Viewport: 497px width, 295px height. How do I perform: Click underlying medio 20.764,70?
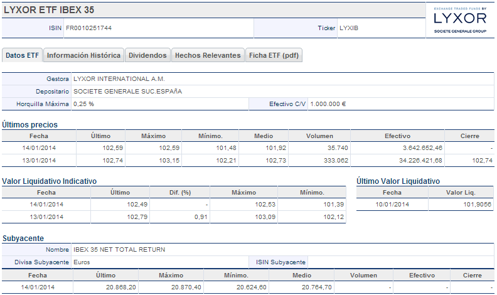(x=317, y=287)
